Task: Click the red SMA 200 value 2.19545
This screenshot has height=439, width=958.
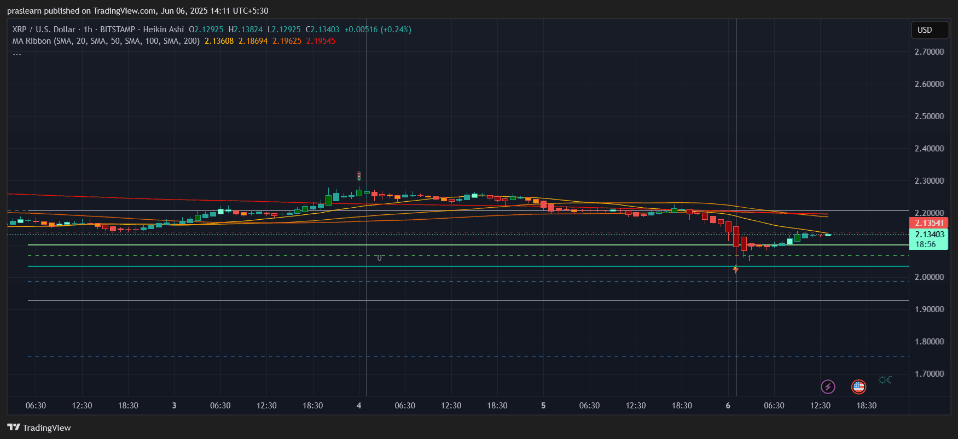Action: [321, 41]
